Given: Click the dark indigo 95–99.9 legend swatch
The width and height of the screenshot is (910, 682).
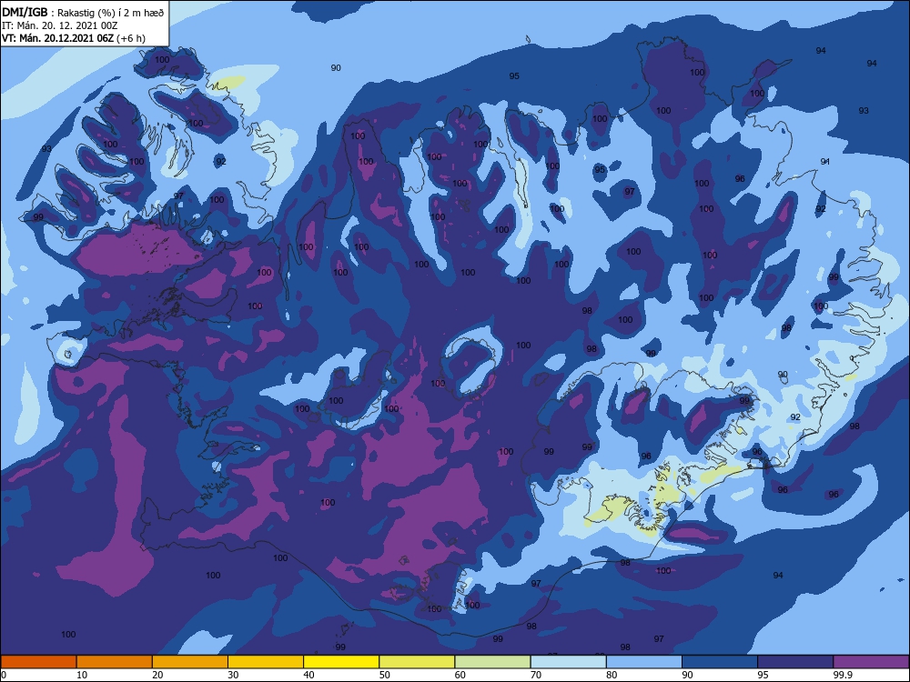Looking at the screenshot, I should [795, 662].
